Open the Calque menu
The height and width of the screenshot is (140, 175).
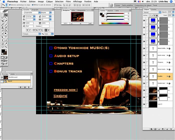(49, 1)
